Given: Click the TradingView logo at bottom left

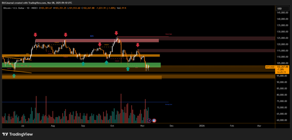Looking at the screenshot, I should [18, 134].
